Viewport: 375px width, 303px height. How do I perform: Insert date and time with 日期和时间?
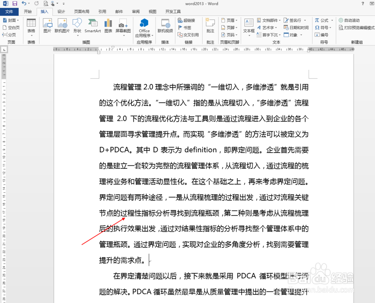296,27
